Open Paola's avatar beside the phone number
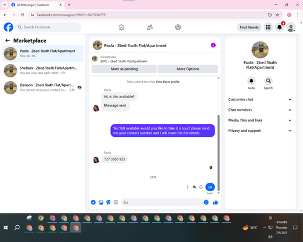The width and height of the screenshot is (303, 242). pyautogui.click(x=96, y=160)
